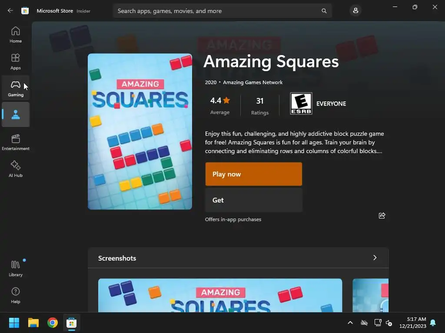Click Microsoft Store taskbar icon
The image size is (445, 333).
tap(72, 323)
